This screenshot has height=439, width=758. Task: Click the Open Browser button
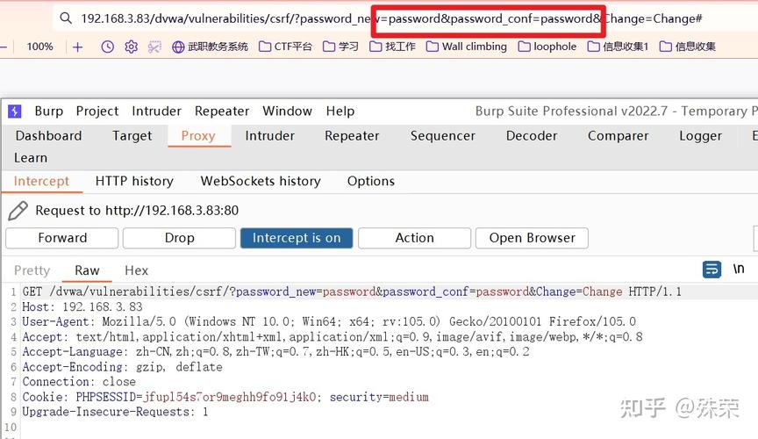(x=532, y=238)
